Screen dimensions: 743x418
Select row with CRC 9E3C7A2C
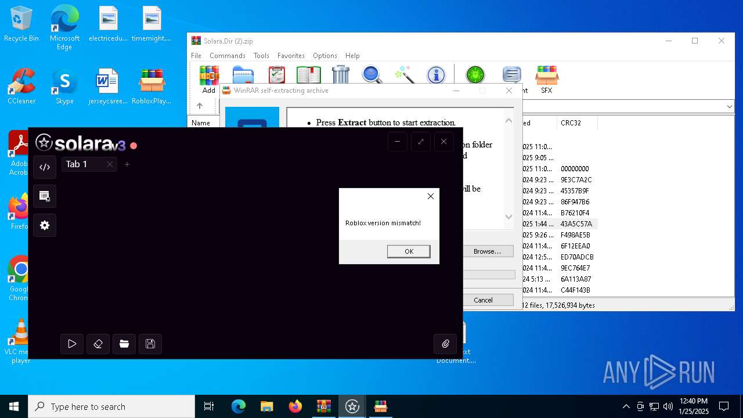coord(576,180)
